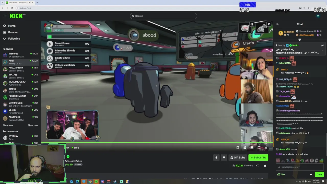Open the tip.dokan.sa/absi link
This screenshot has height=184, width=327.
pyautogui.click(x=289, y=53)
